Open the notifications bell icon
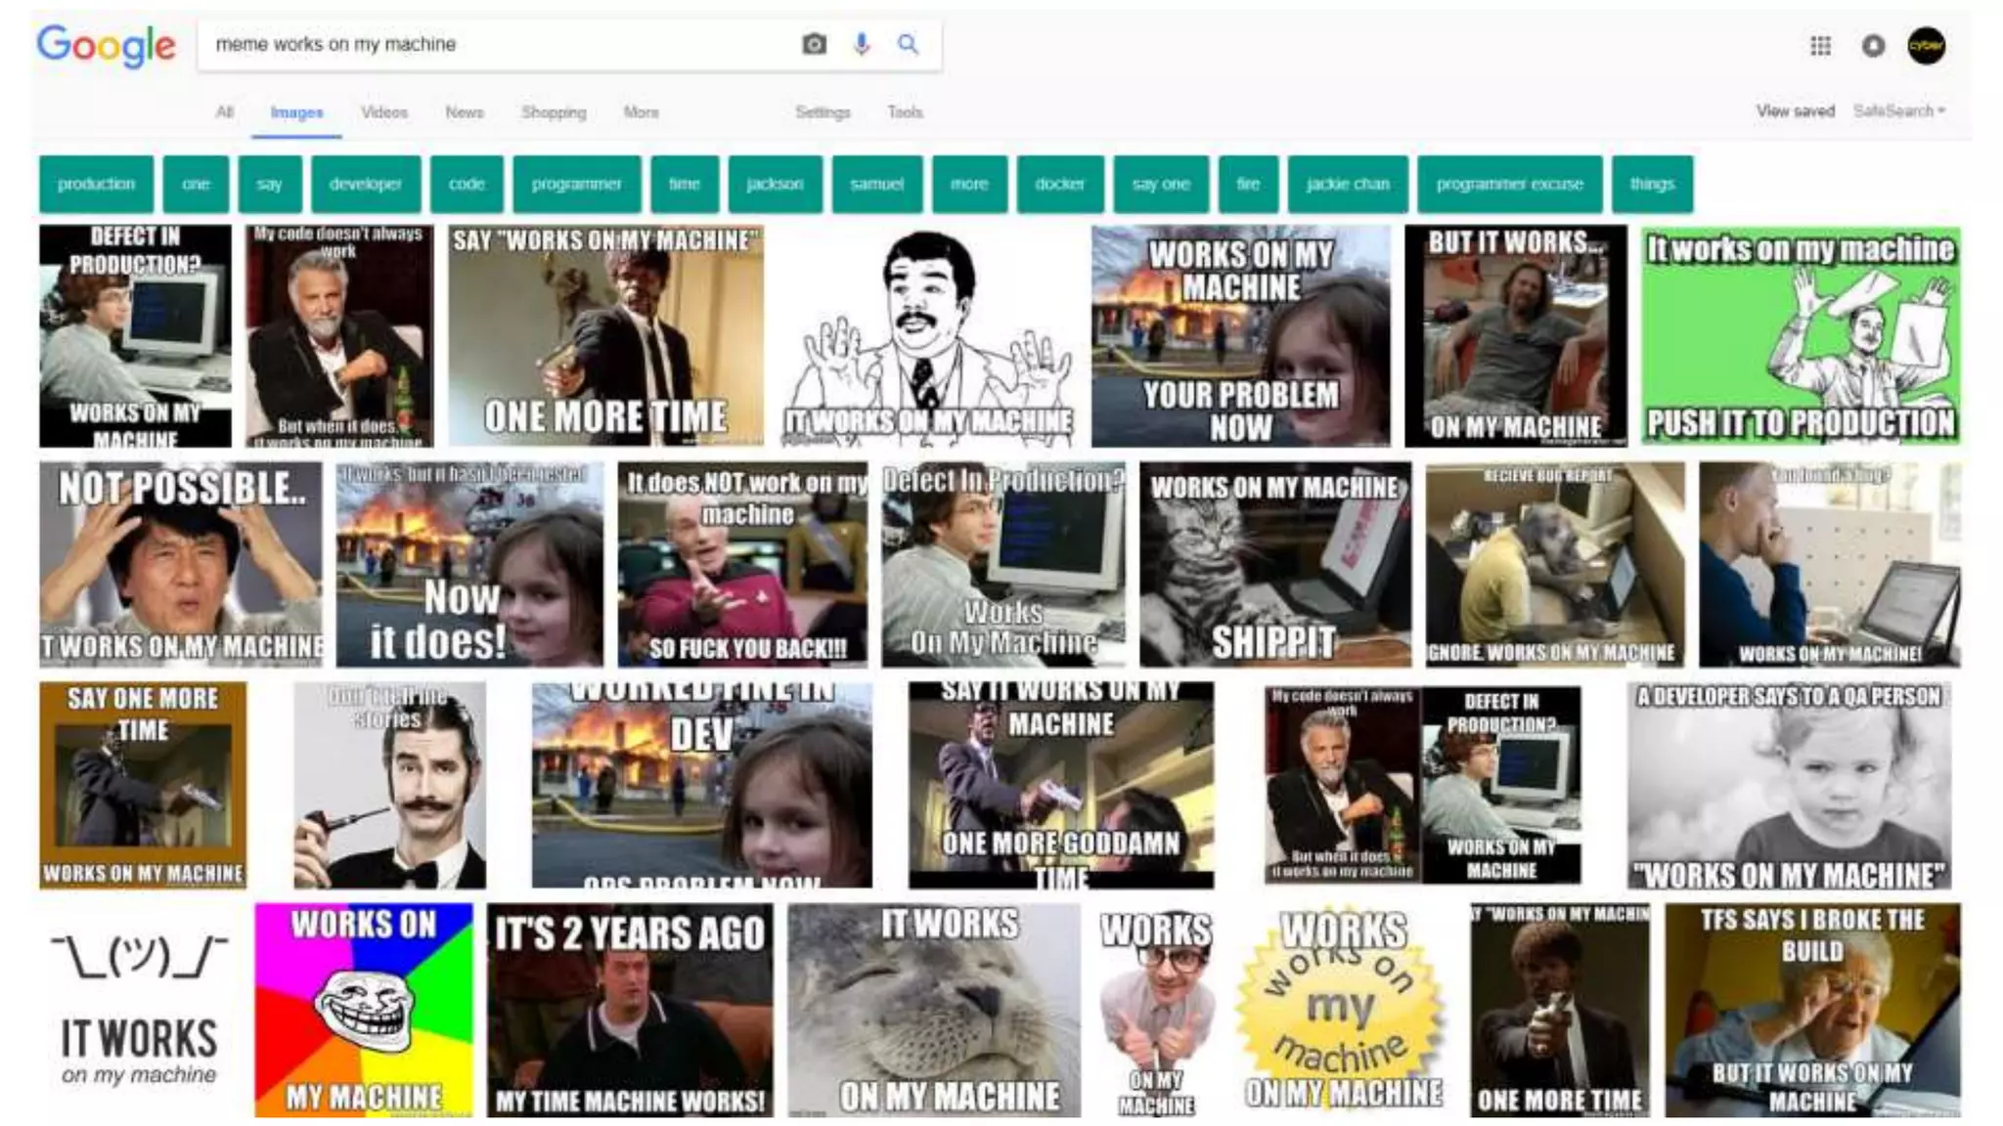This screenshot has height=1126, width=2003. point(1873,46)
